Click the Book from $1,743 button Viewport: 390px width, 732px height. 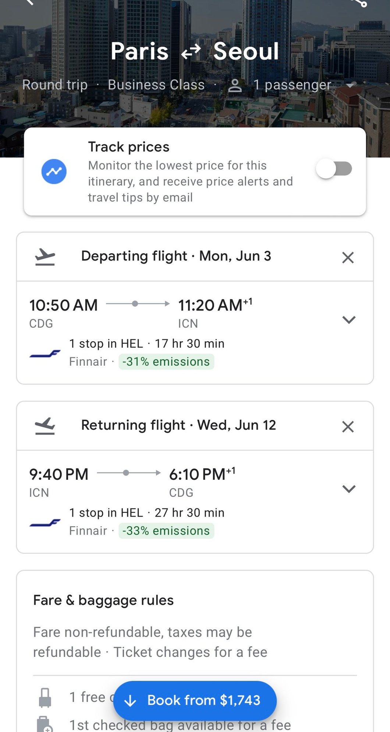[195, 700]
